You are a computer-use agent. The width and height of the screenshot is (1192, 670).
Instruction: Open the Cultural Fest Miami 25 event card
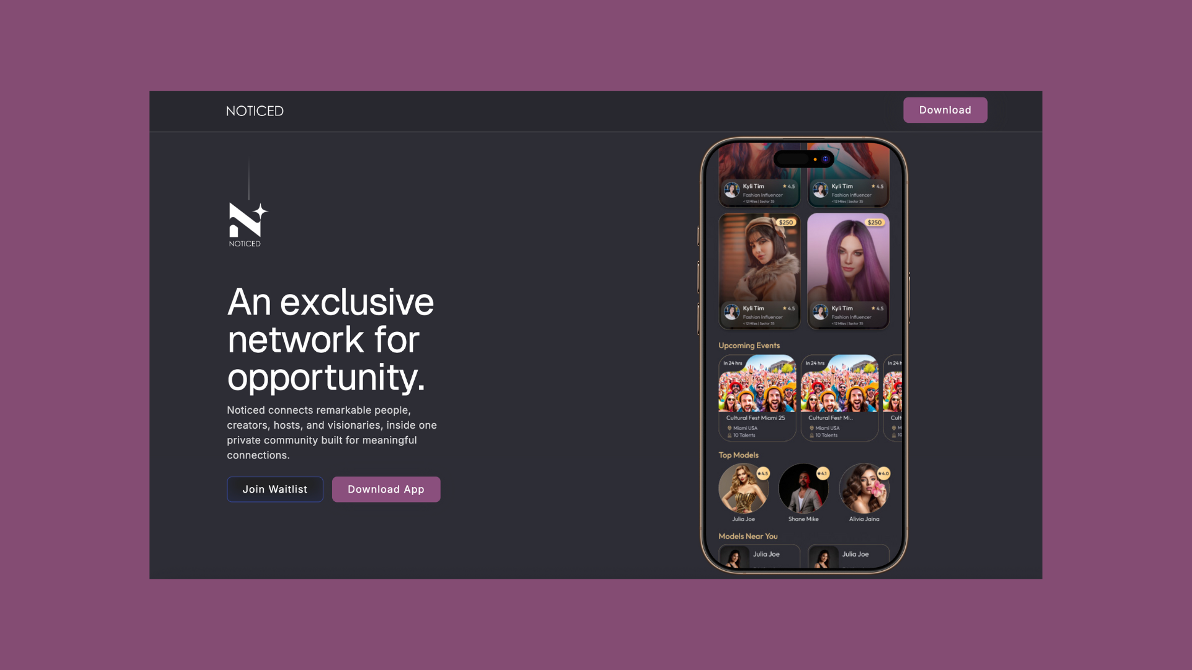click(x=757, y=398)
